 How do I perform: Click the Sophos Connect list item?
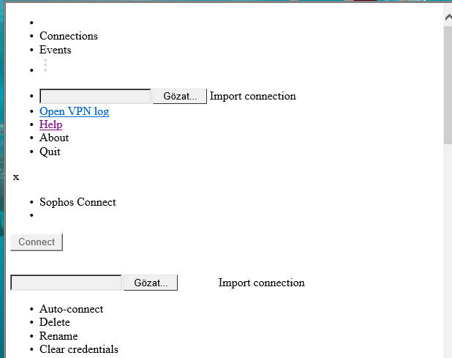tap(78, 202)
